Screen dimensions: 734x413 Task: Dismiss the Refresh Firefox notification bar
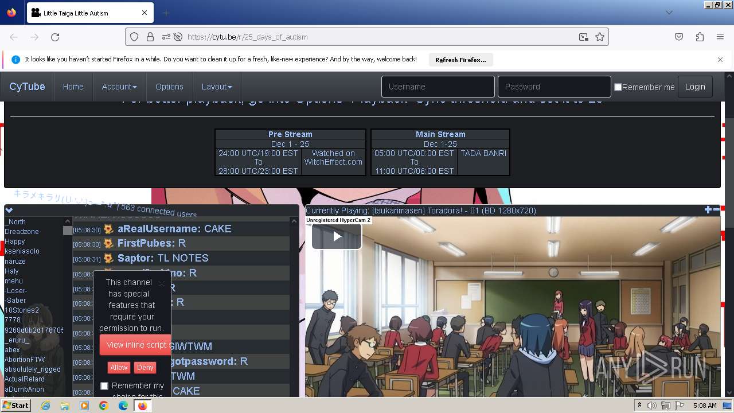pyautogui.click(x=720, y=59)
